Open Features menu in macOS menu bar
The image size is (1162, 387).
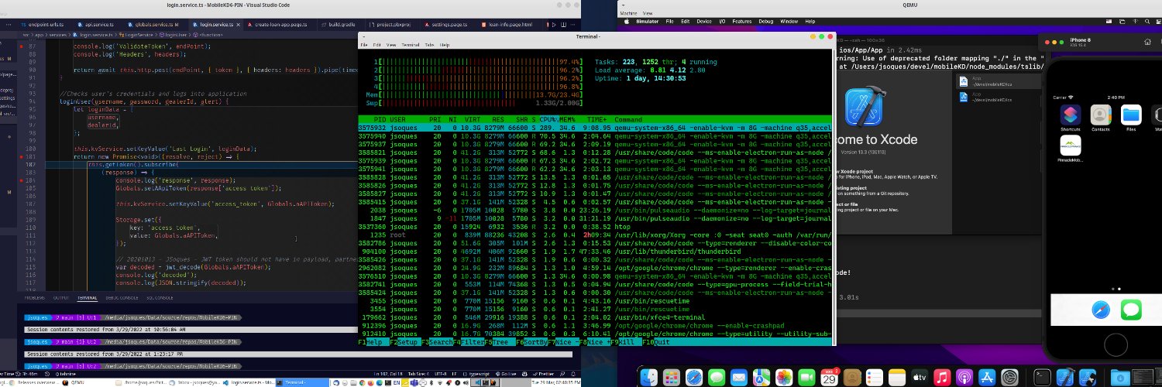click(741, 22)
